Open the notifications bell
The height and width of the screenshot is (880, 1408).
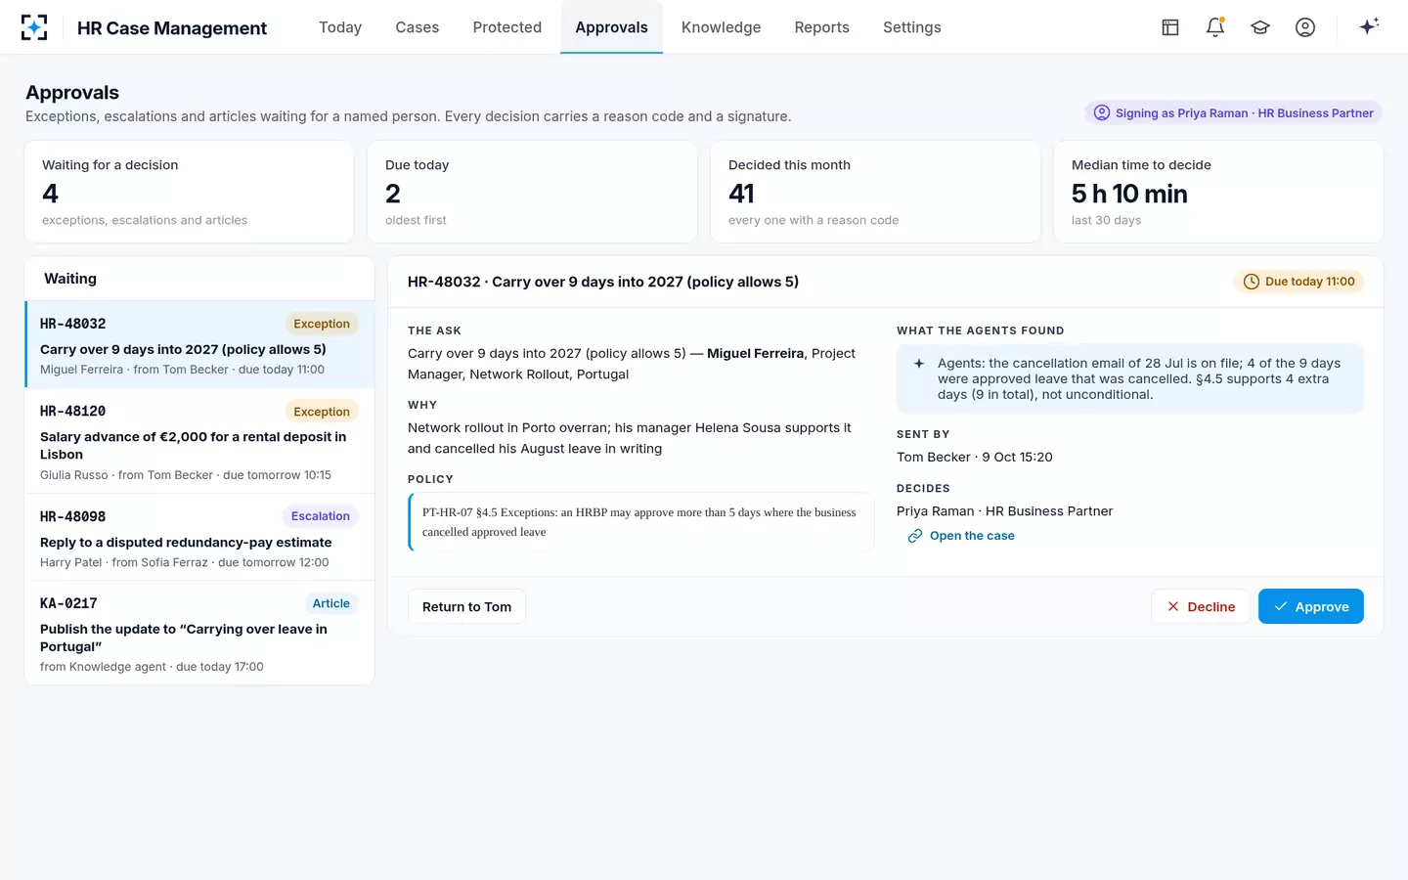[x=1215, y=27]
